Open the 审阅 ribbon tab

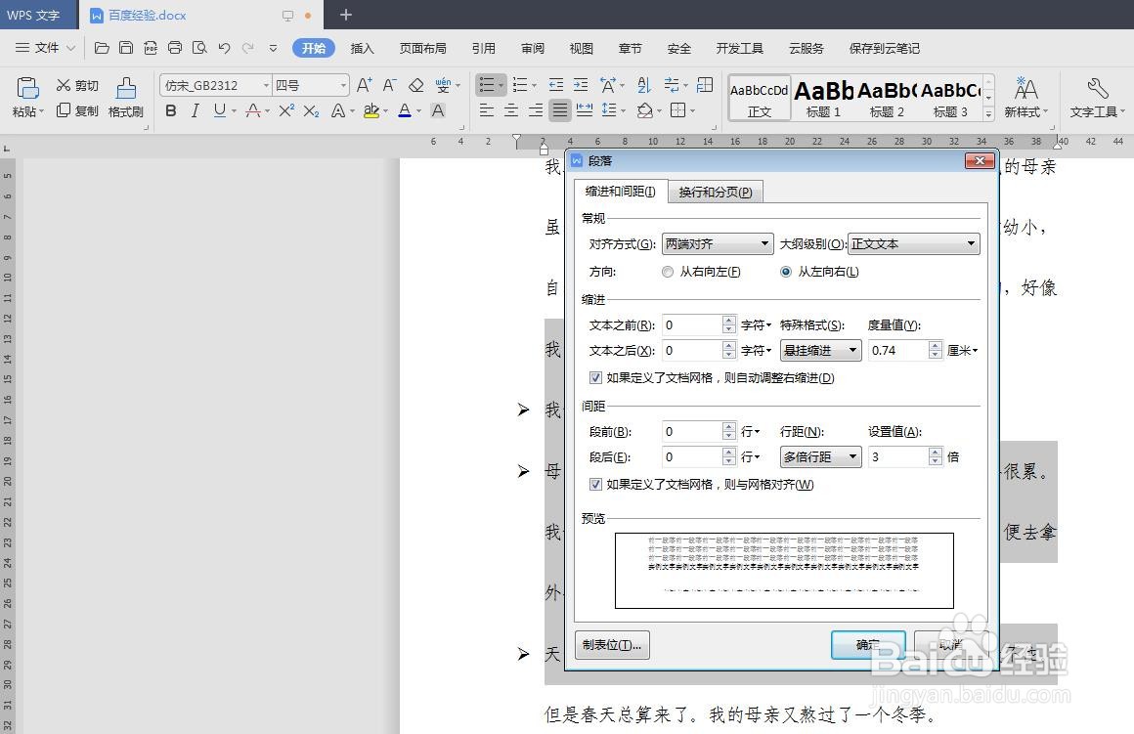coord(533,49)
